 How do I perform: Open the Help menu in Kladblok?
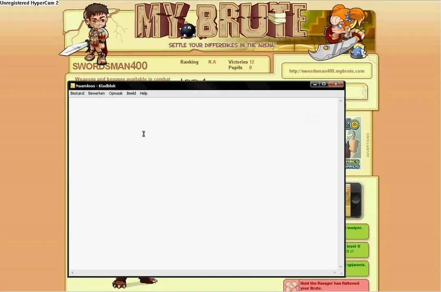coord(143,93)
